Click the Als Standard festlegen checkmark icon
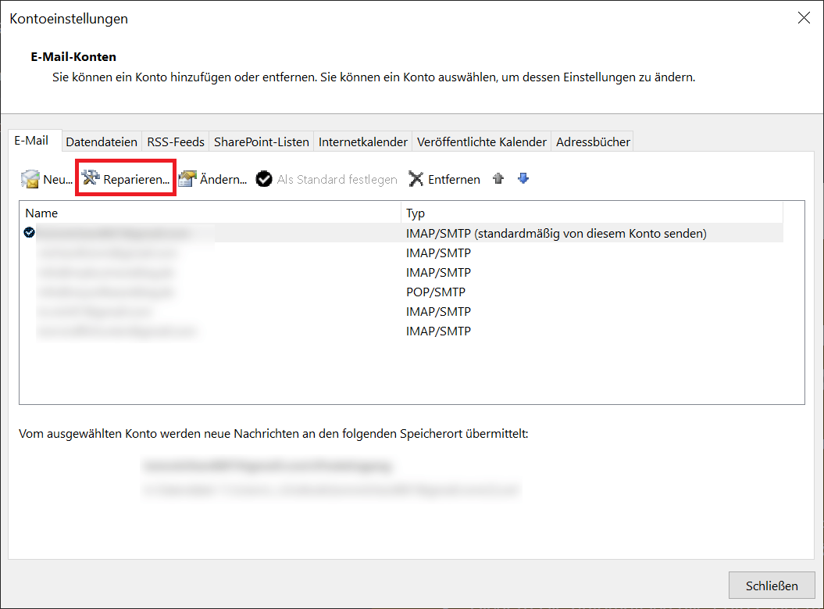Screen dimensions: 824x609 coord(264,179)
